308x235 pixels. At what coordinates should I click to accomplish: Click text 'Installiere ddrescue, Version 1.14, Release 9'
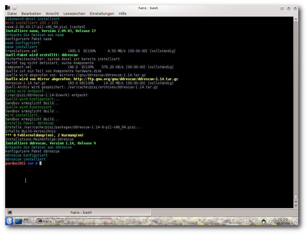pos(50,143)
